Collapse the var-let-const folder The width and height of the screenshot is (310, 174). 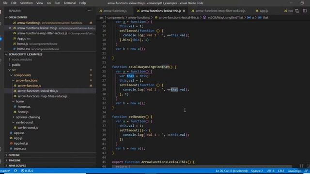coord(25,122)
